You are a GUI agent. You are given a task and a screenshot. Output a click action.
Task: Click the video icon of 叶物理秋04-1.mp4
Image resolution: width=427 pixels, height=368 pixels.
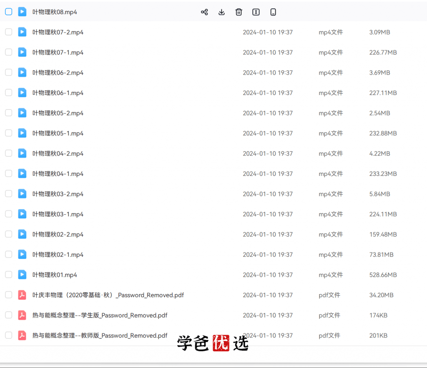(22, 173)
